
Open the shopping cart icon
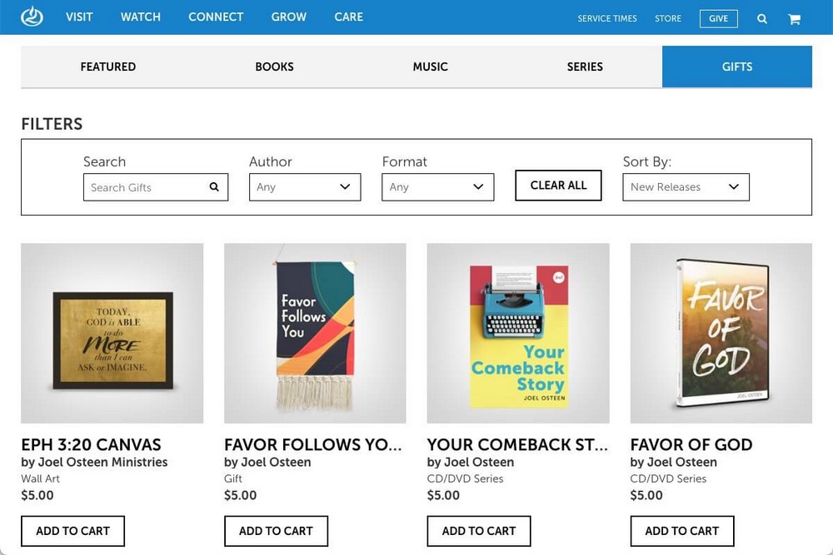click(794, 18)
